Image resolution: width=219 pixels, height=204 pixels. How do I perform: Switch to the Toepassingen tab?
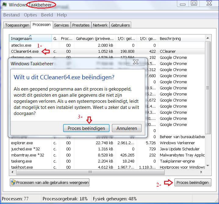(x=17, y=25)
